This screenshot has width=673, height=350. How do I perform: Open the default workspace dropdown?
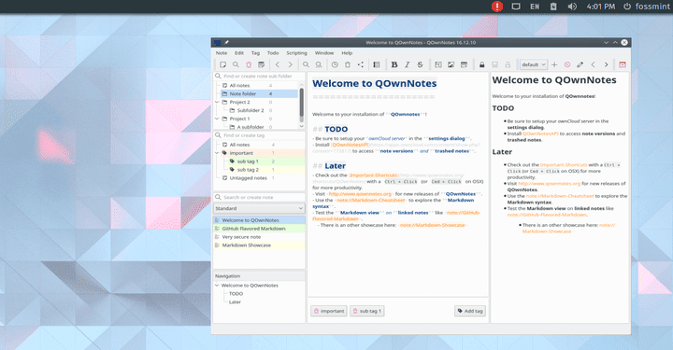click(534, 64)
